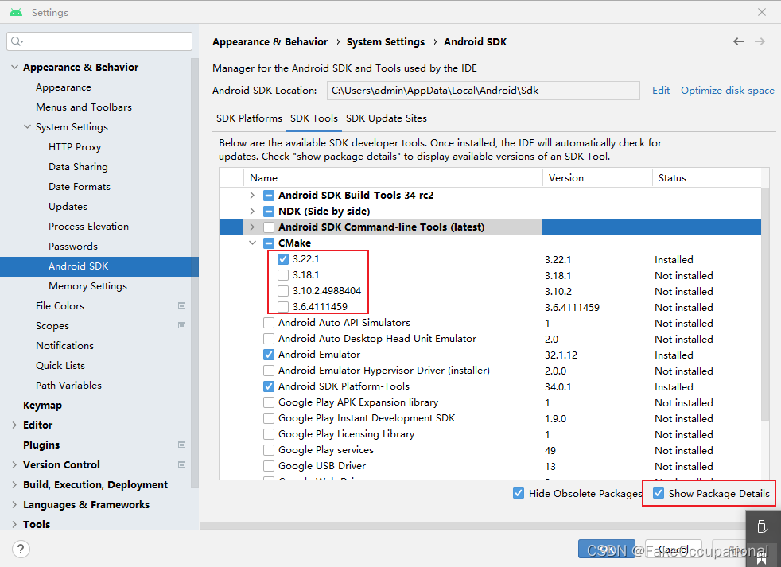Viewport: 781px width, 567px height.
Task: Click System Settings in breadcrumb
Action: 386,42
